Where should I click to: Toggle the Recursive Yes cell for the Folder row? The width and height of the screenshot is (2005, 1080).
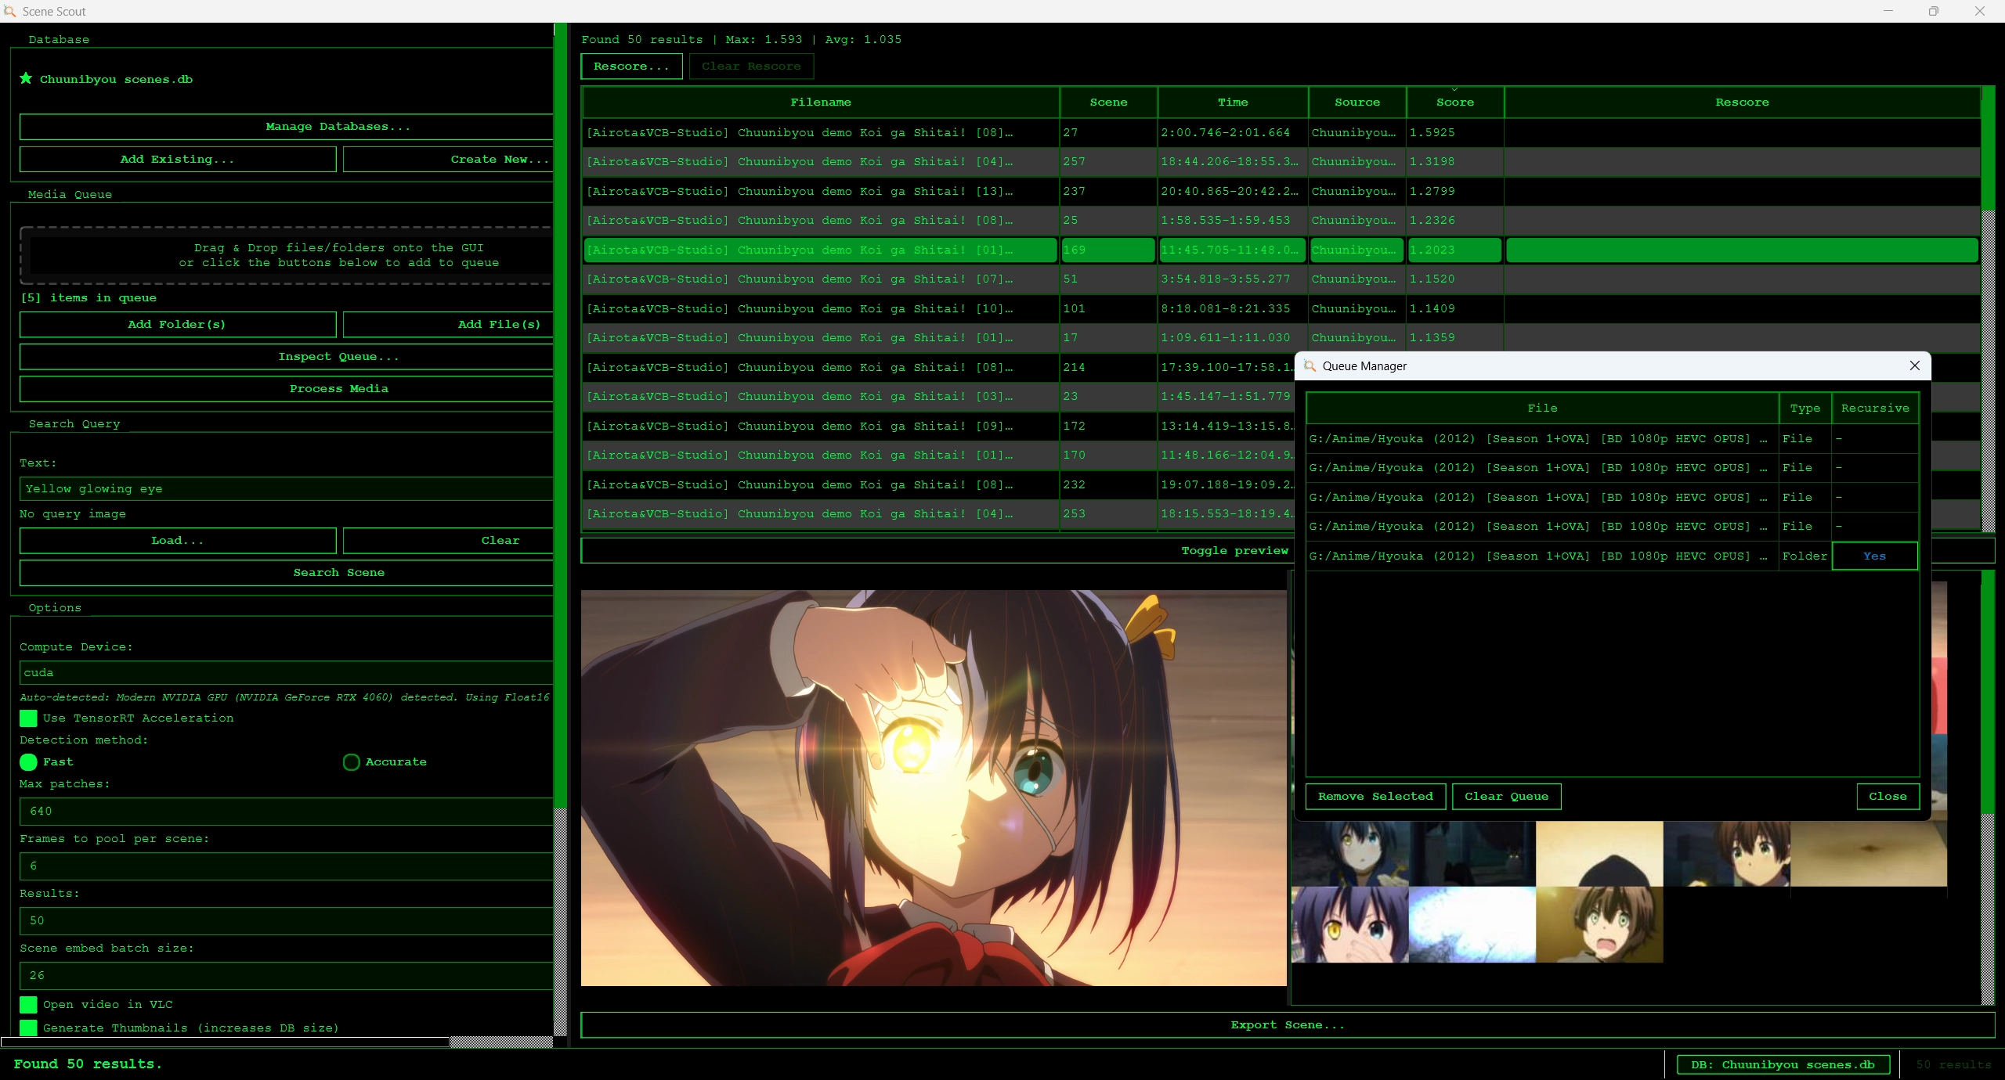(1874, 556)
